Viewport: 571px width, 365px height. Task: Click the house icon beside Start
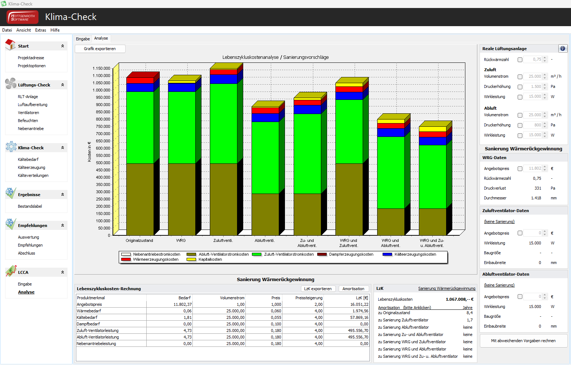11,45
